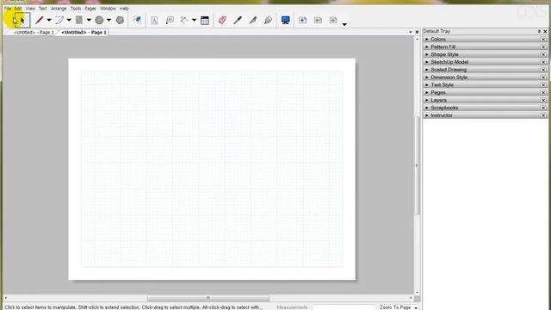Screen dimensions: 551x310
Task: Add a new page
Action: [x=302, y=21]
